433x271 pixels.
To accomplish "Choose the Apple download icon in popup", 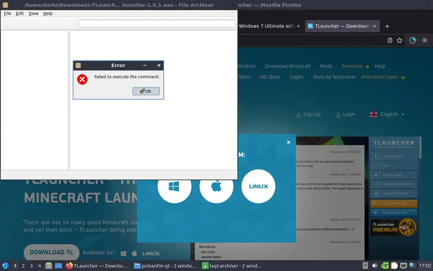I will pos(216,186).
